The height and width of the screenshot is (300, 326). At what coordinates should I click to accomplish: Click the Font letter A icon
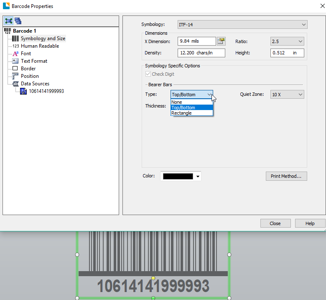pos(15,54)
